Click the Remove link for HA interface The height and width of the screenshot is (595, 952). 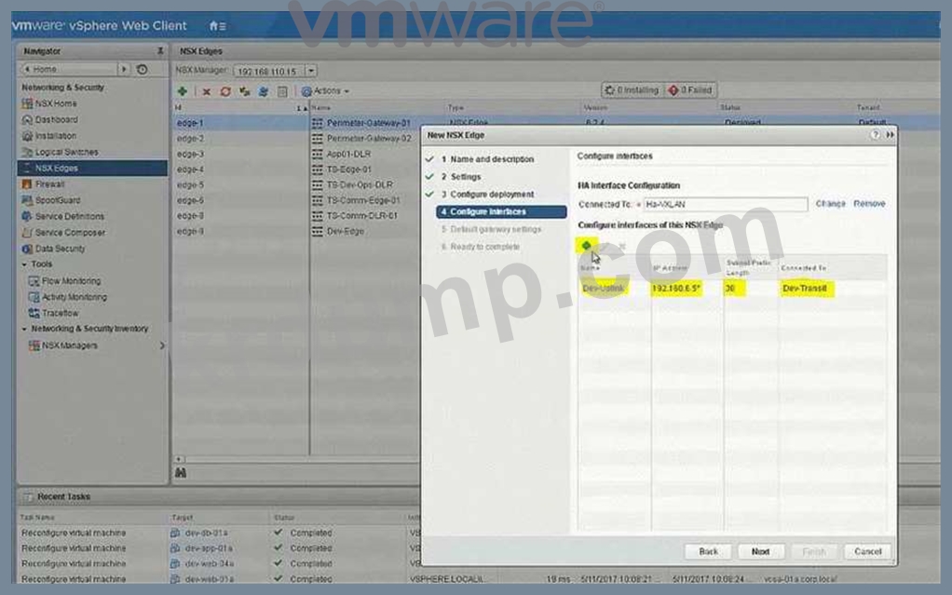(869, 203)
